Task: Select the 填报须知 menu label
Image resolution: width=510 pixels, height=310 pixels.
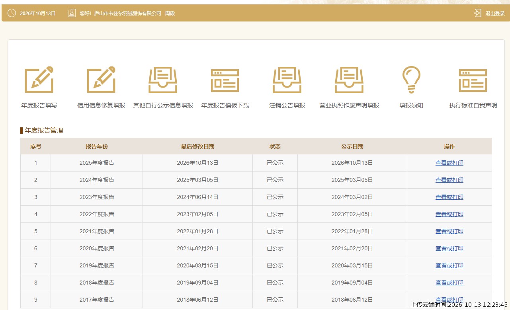Action: [x=411, y=105]
